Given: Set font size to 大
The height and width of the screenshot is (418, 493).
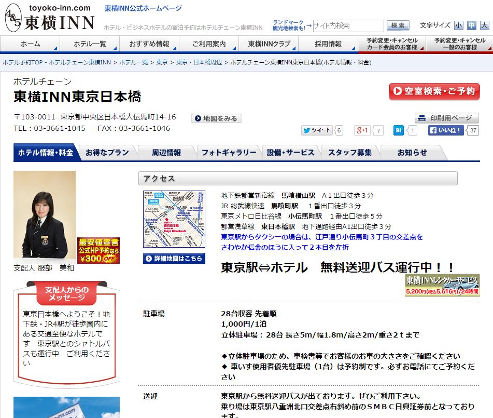Looking at the screenshot, I should point(484,25).
